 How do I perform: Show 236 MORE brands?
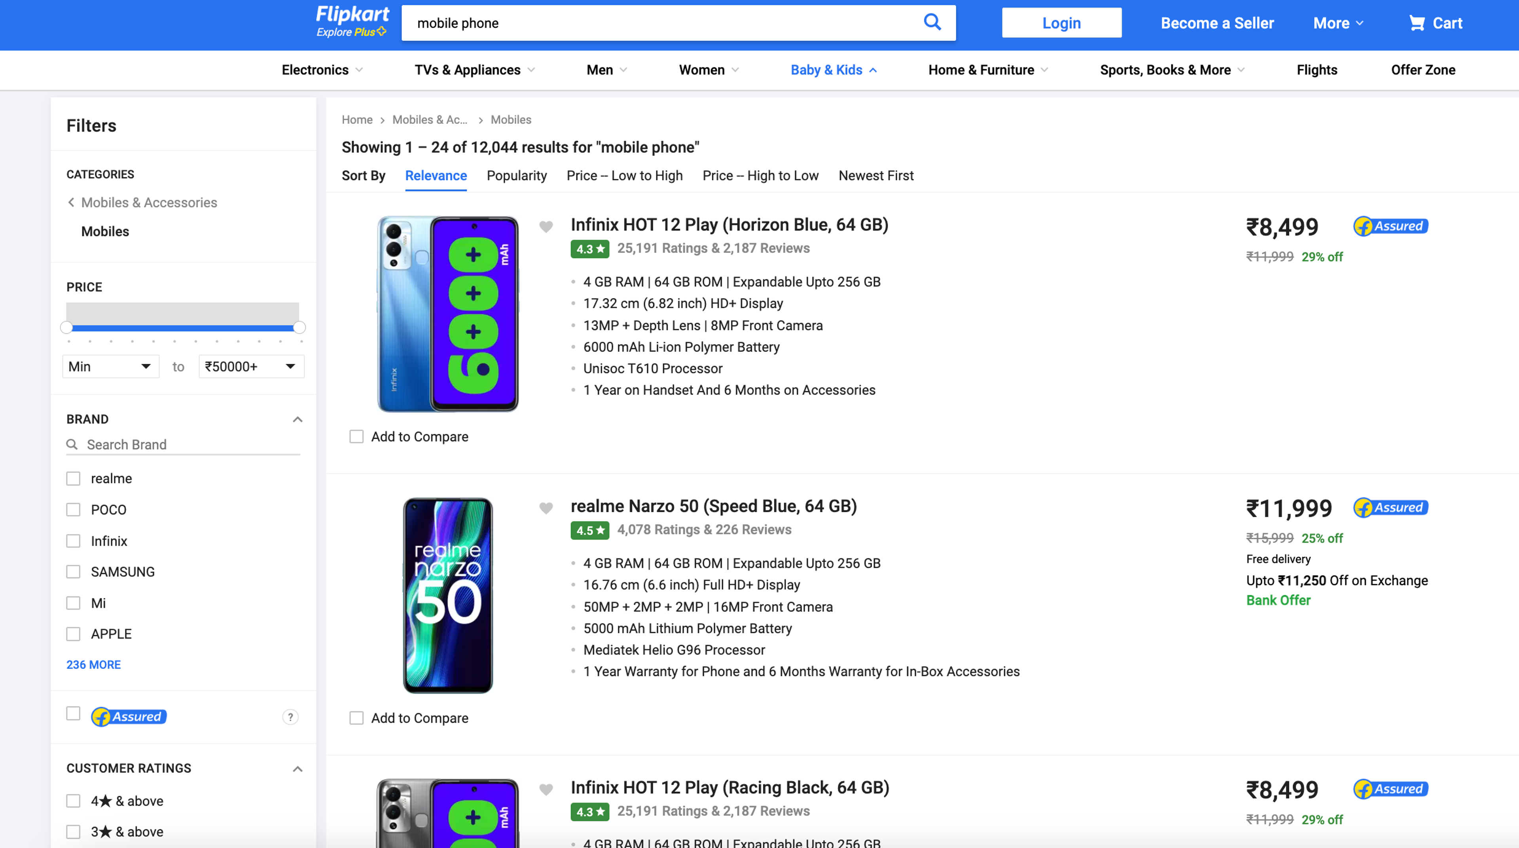pos(93,664)
